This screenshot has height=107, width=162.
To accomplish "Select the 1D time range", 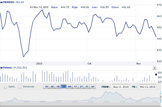I will coord(46,87).
